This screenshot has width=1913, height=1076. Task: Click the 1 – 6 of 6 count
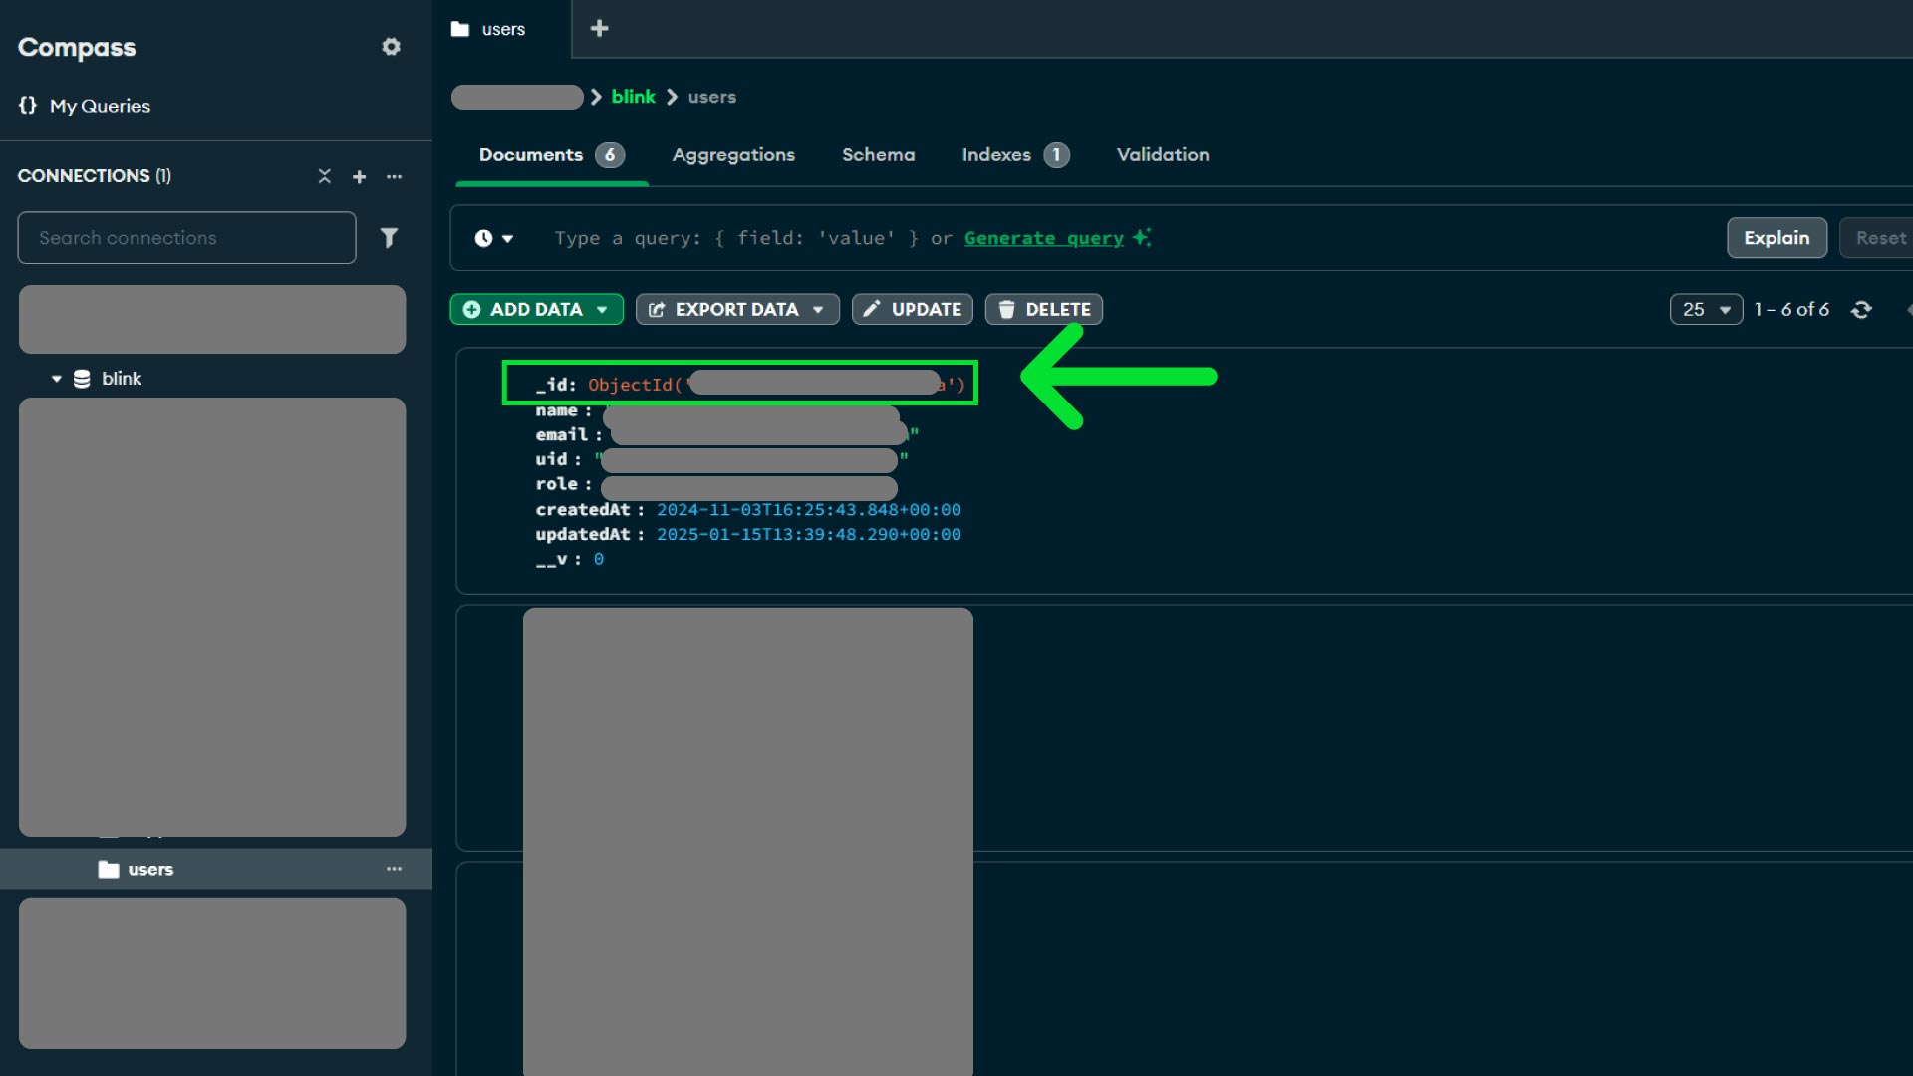click(x=1791, y=310)
